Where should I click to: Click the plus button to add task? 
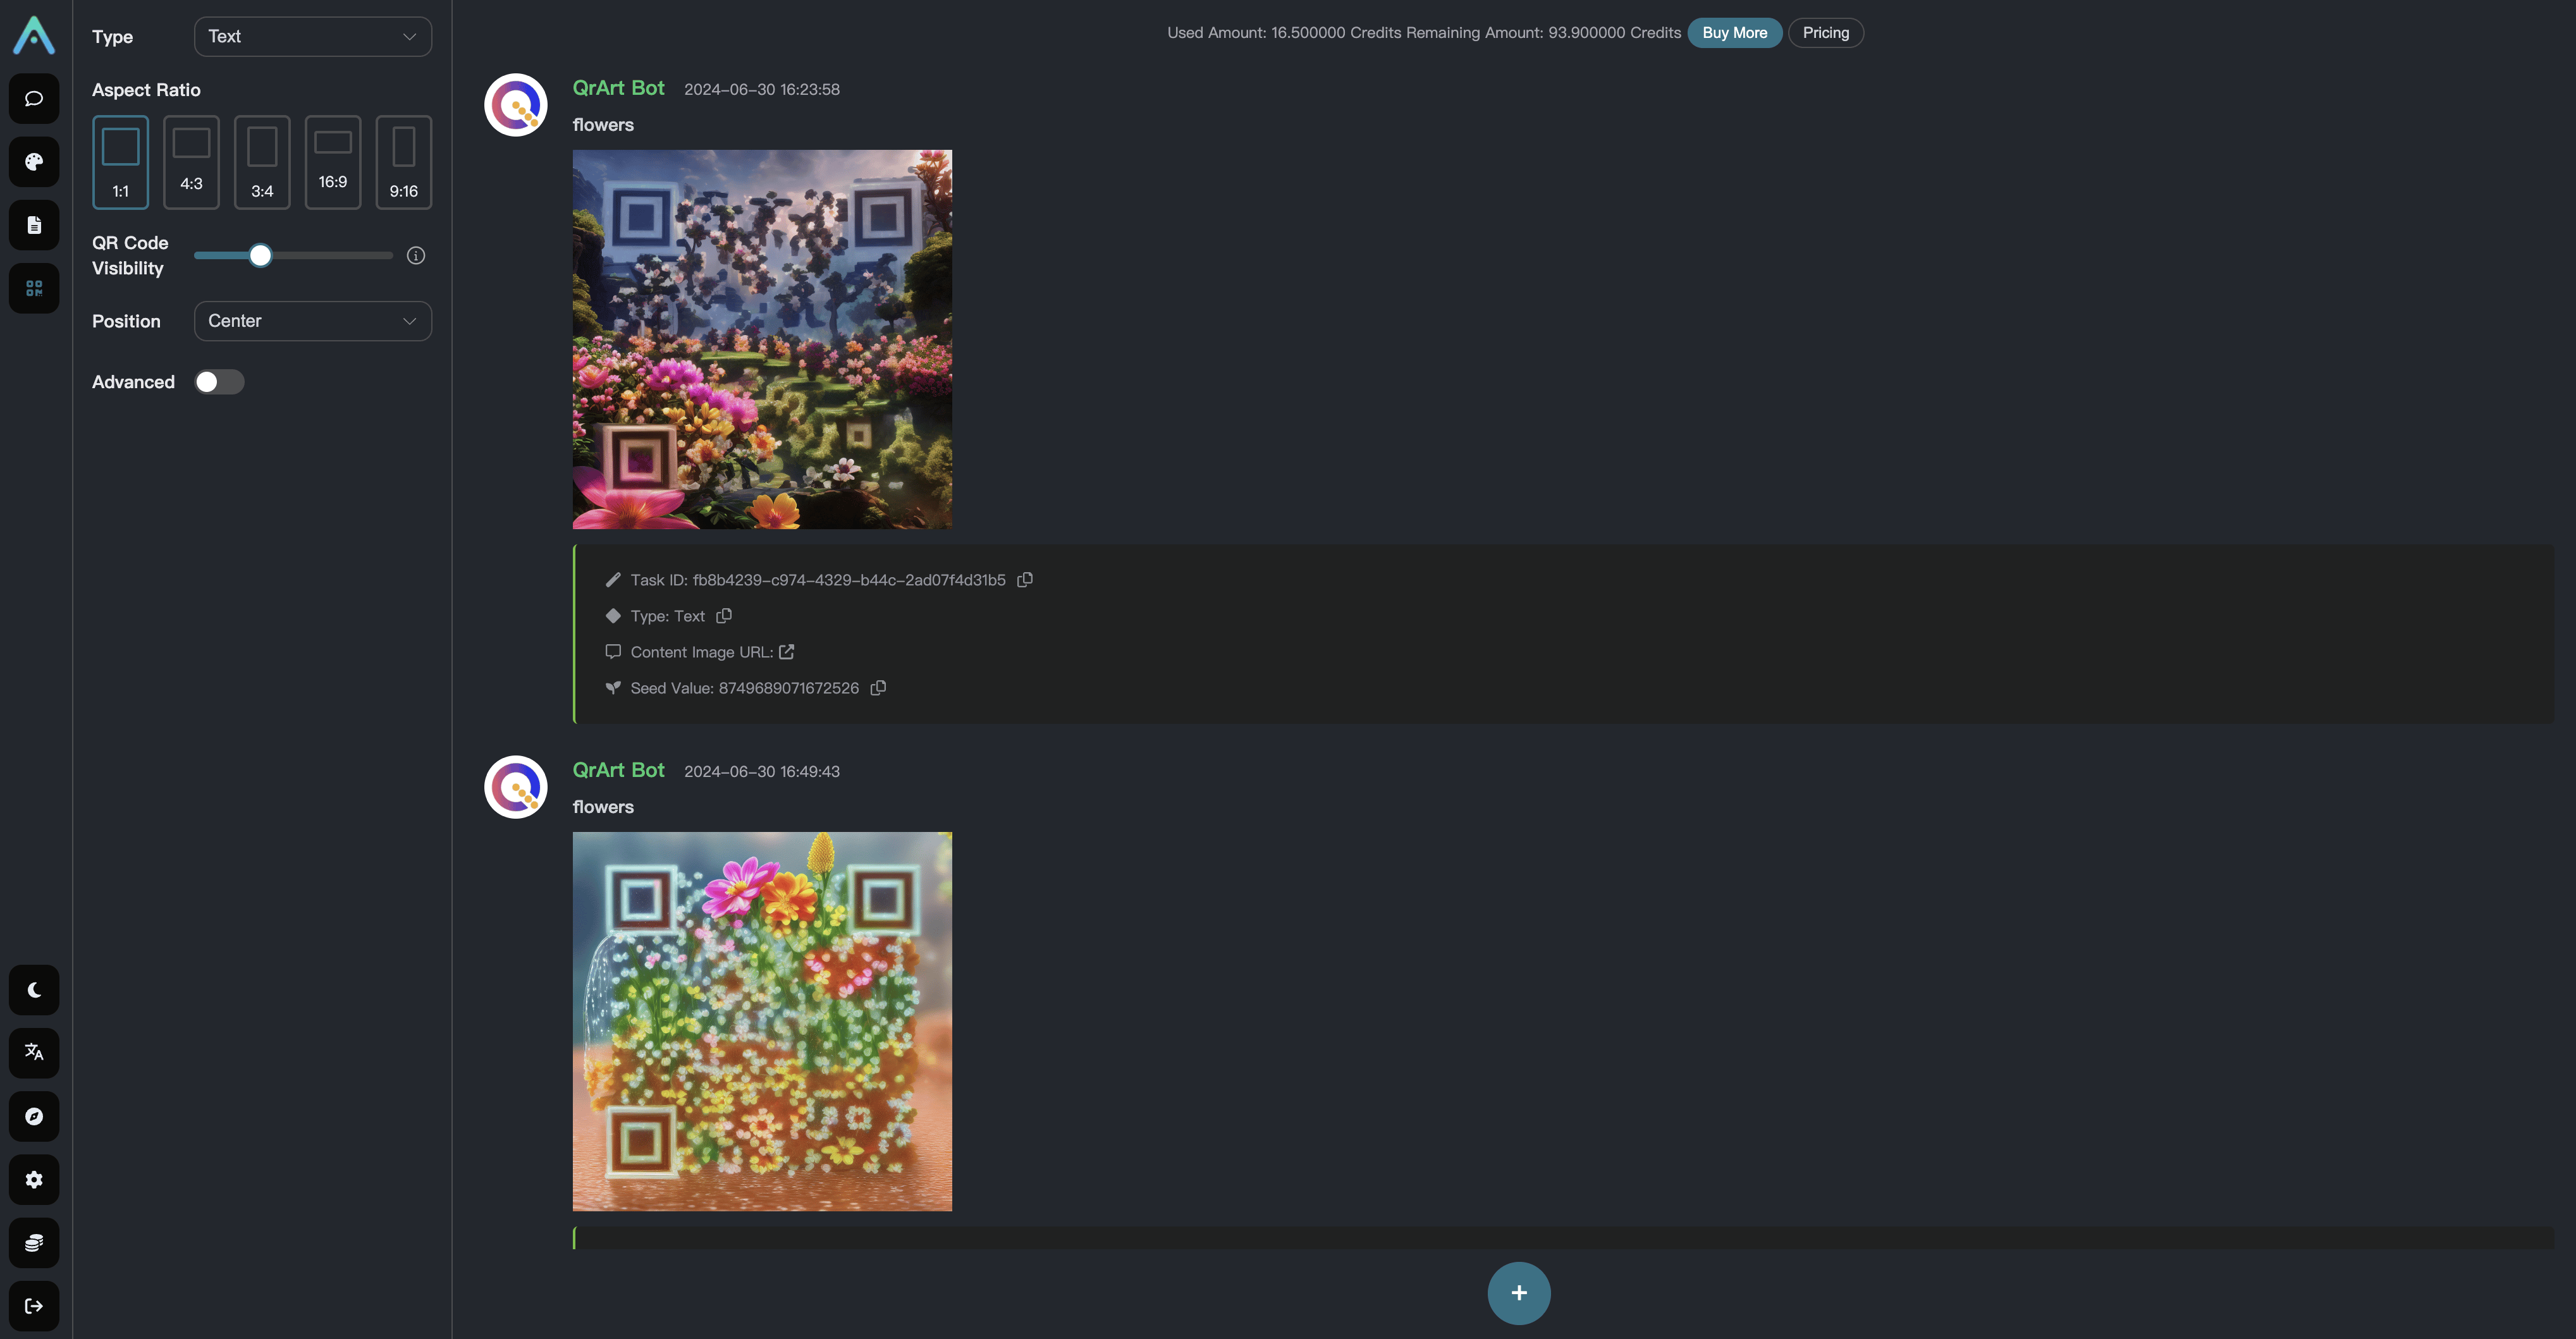(1519, 1293)
